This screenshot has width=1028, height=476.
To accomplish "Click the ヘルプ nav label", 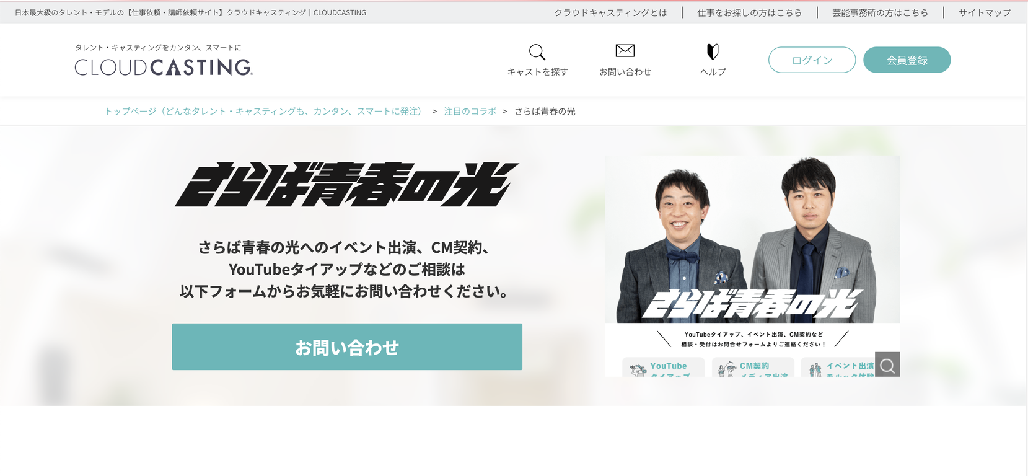I will (x=713, y=72).
